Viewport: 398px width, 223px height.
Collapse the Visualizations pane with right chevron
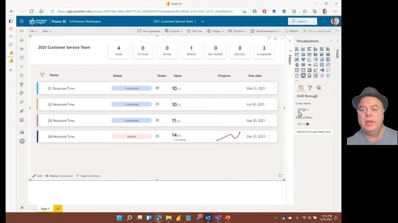[330, 41]
